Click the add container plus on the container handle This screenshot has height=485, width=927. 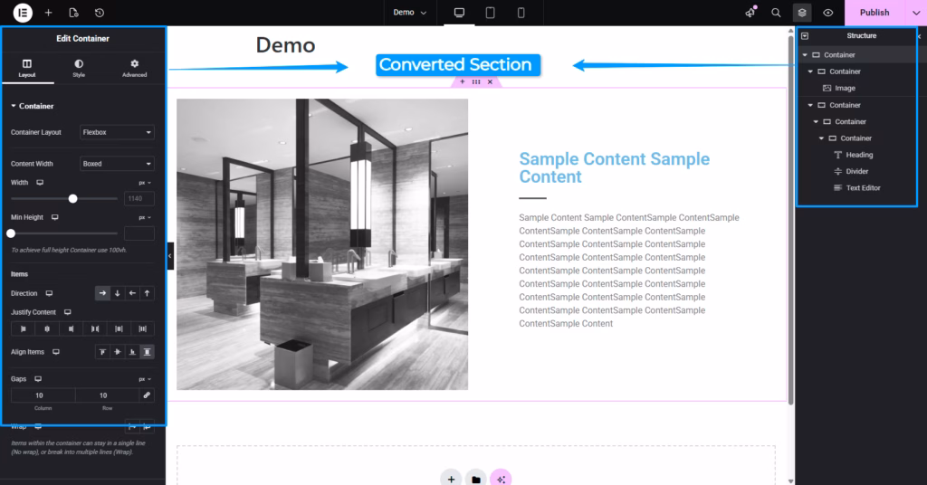pyautogui.click(x=463, y=82)
